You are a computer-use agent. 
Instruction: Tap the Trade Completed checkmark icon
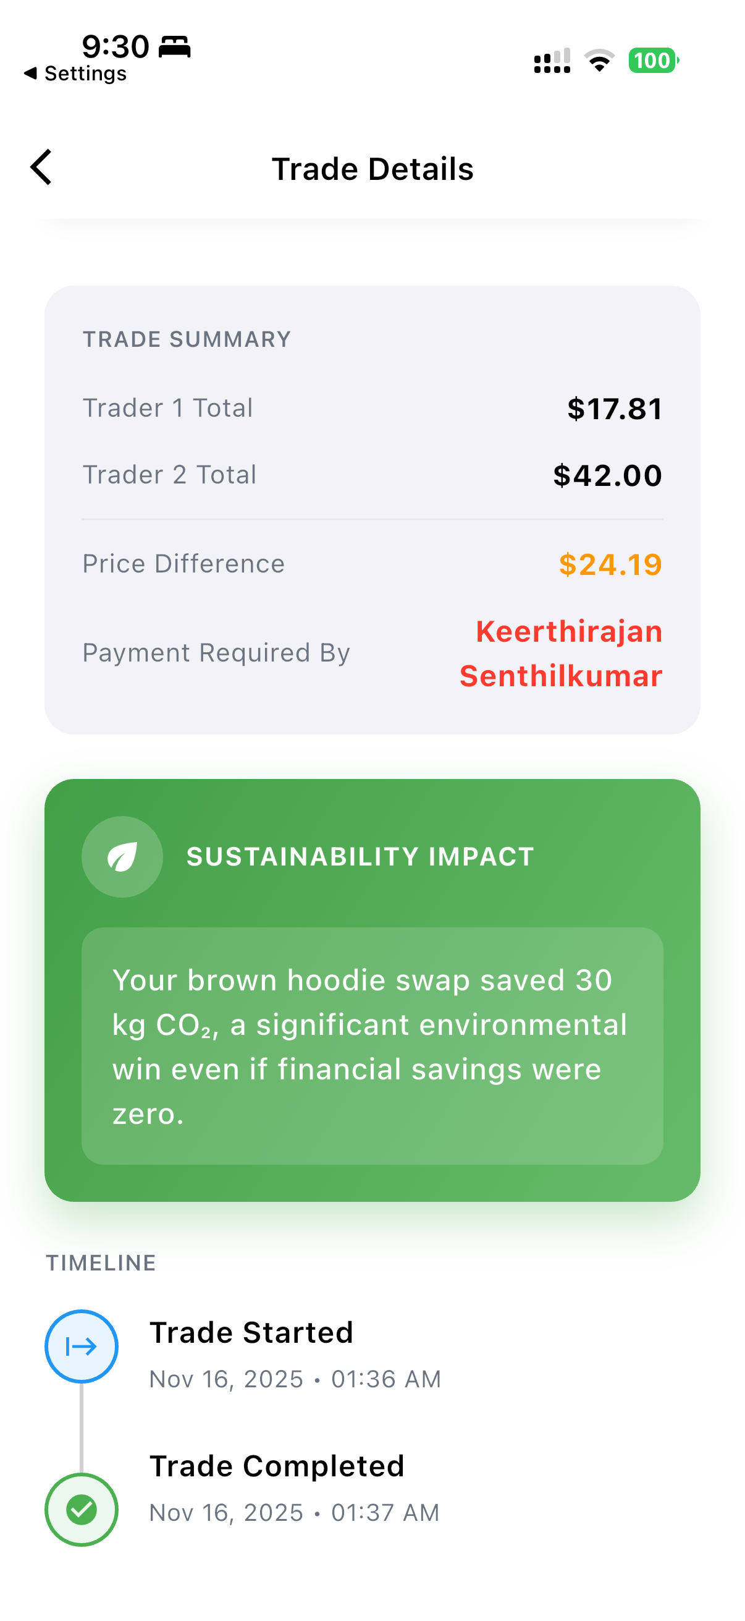tap(82, 1509)
